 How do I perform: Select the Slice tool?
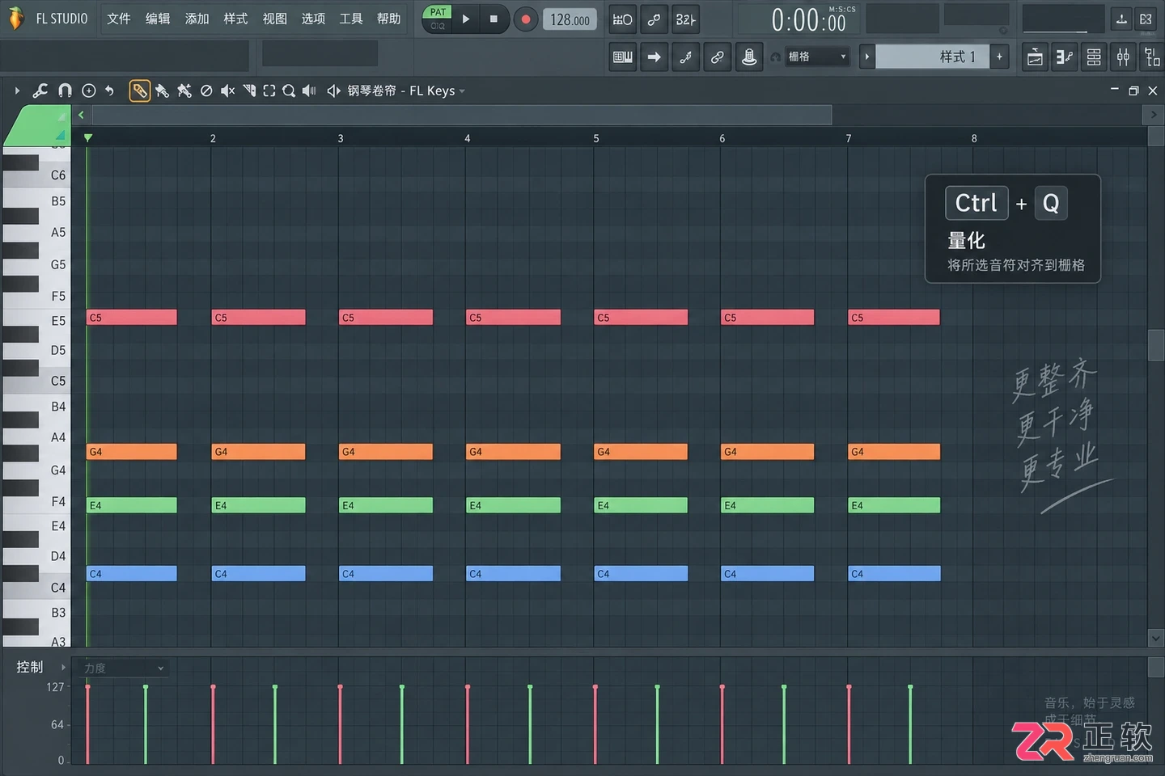[249, 91]
